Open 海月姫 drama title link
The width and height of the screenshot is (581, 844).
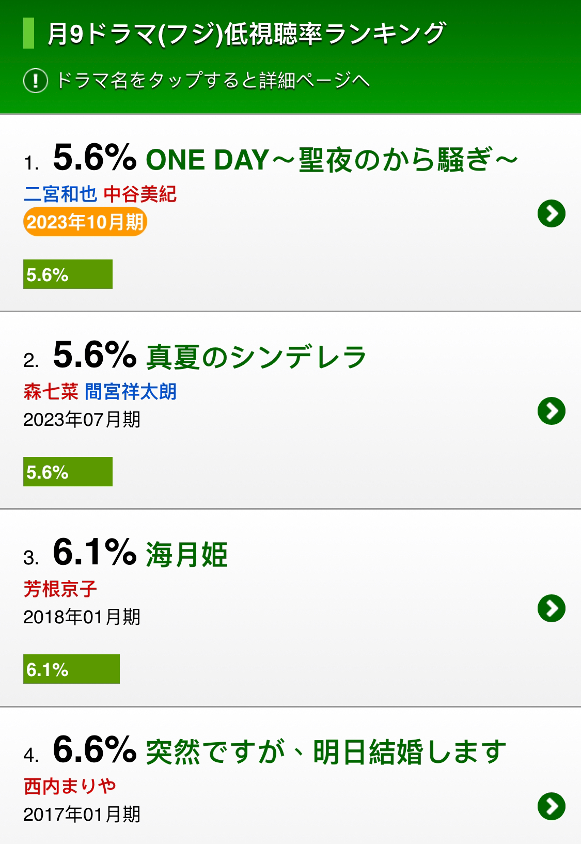tap(187, 555)
